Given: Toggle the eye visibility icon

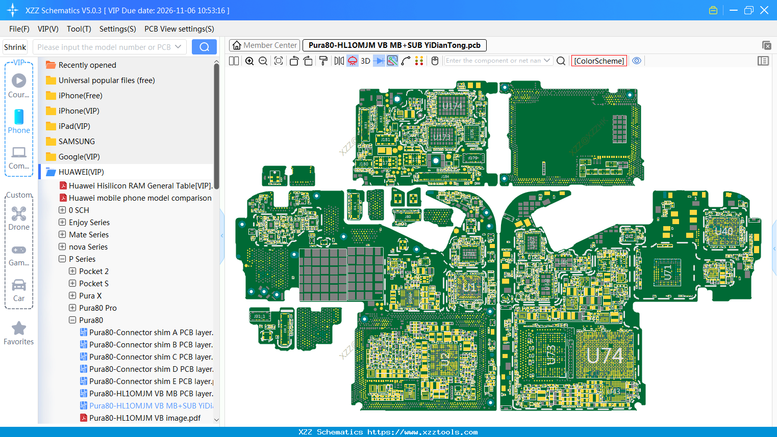Looking at the screenshot, I should [637, 61].
